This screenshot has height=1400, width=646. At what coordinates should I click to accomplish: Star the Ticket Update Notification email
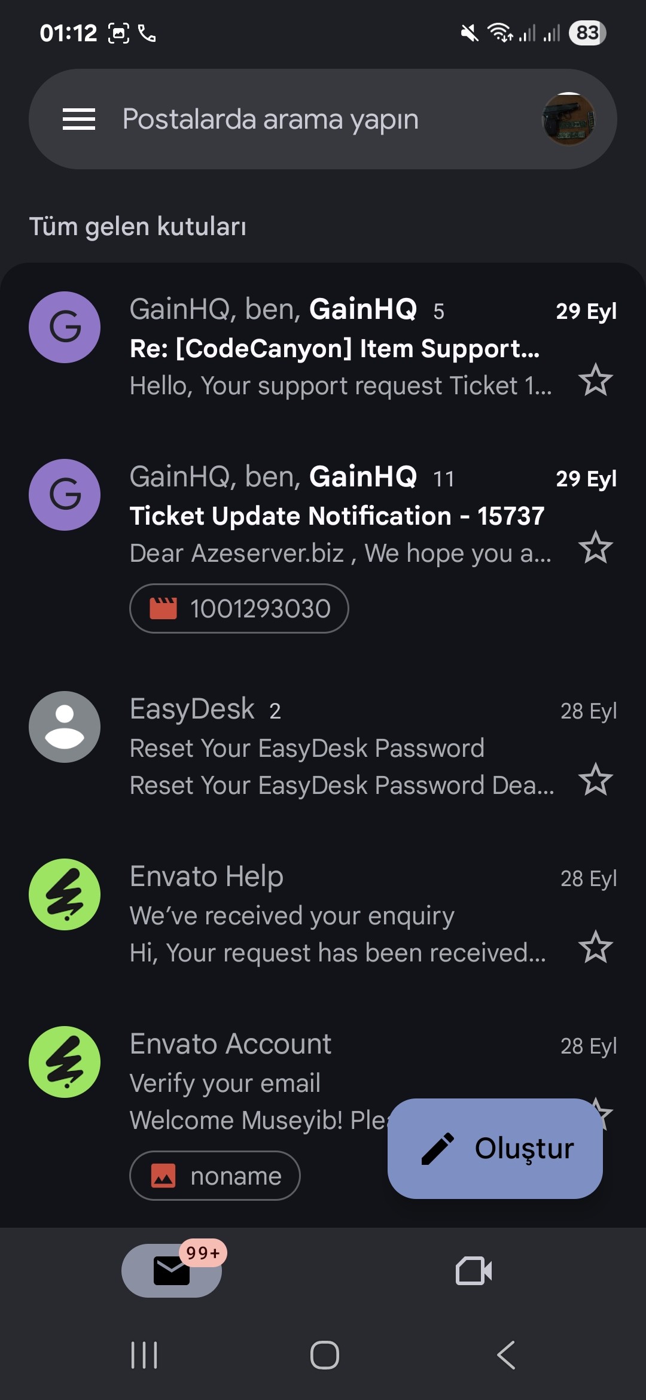(596, 547)
